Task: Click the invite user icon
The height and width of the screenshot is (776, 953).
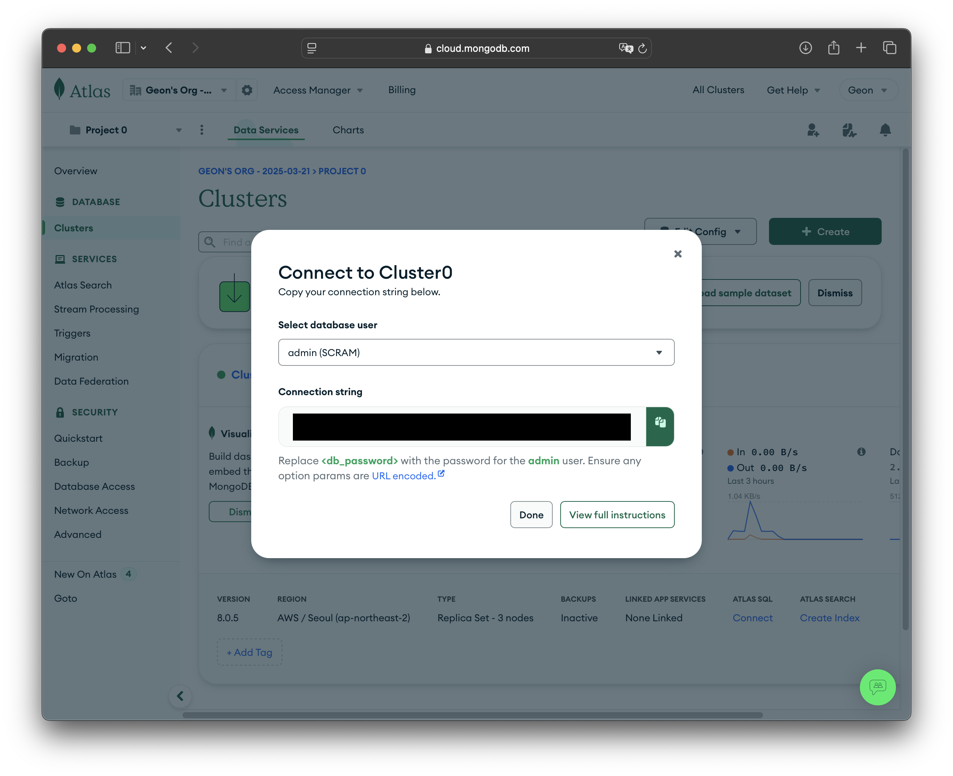Action: tap(813, 130)
